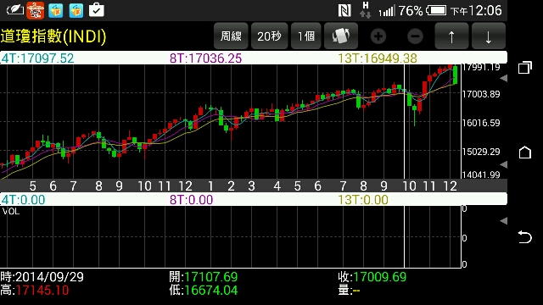Tap the latest green candlestick

point(455,75)
